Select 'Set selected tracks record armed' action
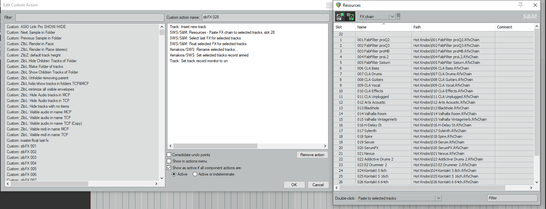 [209, 55]
